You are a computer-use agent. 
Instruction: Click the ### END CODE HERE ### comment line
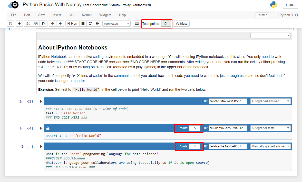(66, 118)
